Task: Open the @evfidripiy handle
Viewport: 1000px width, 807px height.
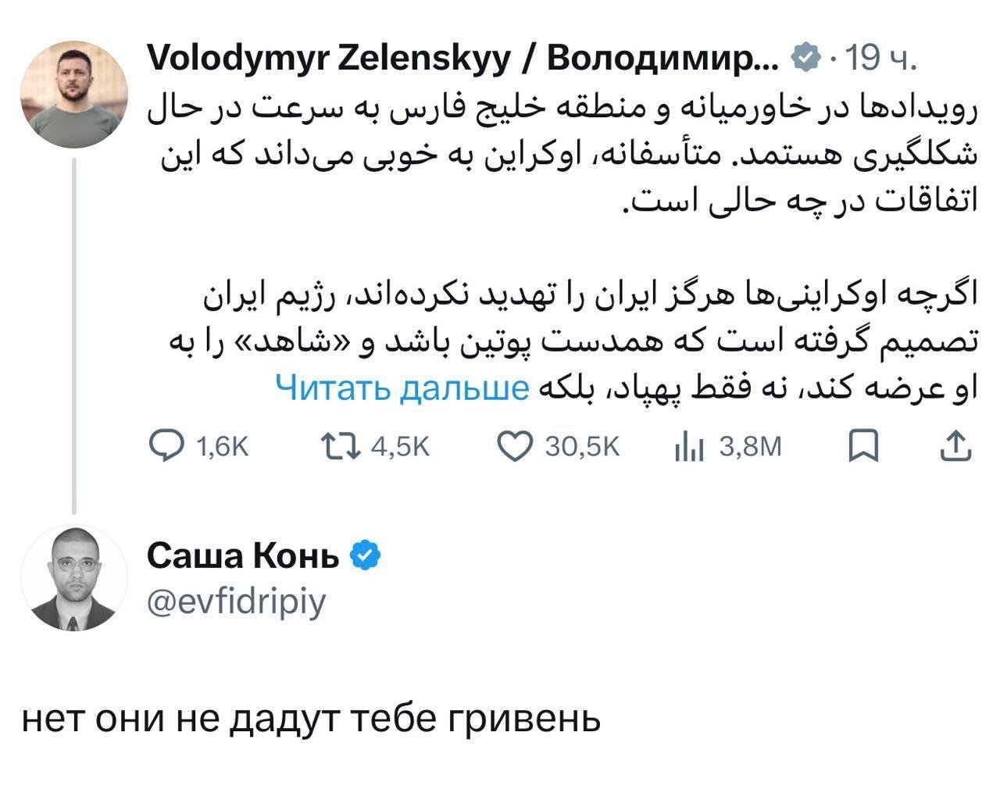Action: pos(236,602)
